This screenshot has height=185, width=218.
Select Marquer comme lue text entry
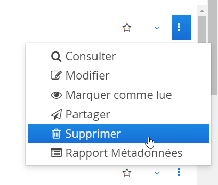118,95
